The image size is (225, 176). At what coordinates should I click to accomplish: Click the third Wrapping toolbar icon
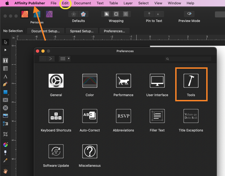pos(126,14)
